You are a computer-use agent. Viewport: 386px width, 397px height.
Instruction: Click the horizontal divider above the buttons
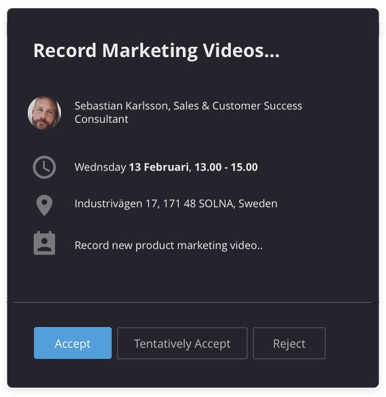[192, 302]
